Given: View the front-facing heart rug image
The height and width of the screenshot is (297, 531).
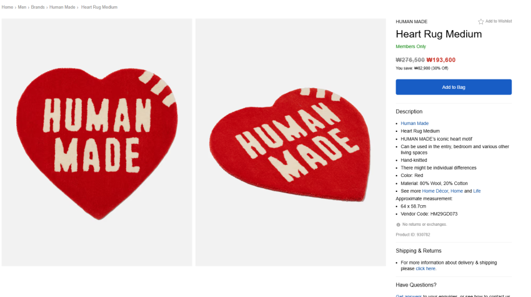Looking at the screenshot, I should (97, 142).
